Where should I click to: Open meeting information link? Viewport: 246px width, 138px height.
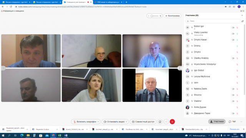13,11
